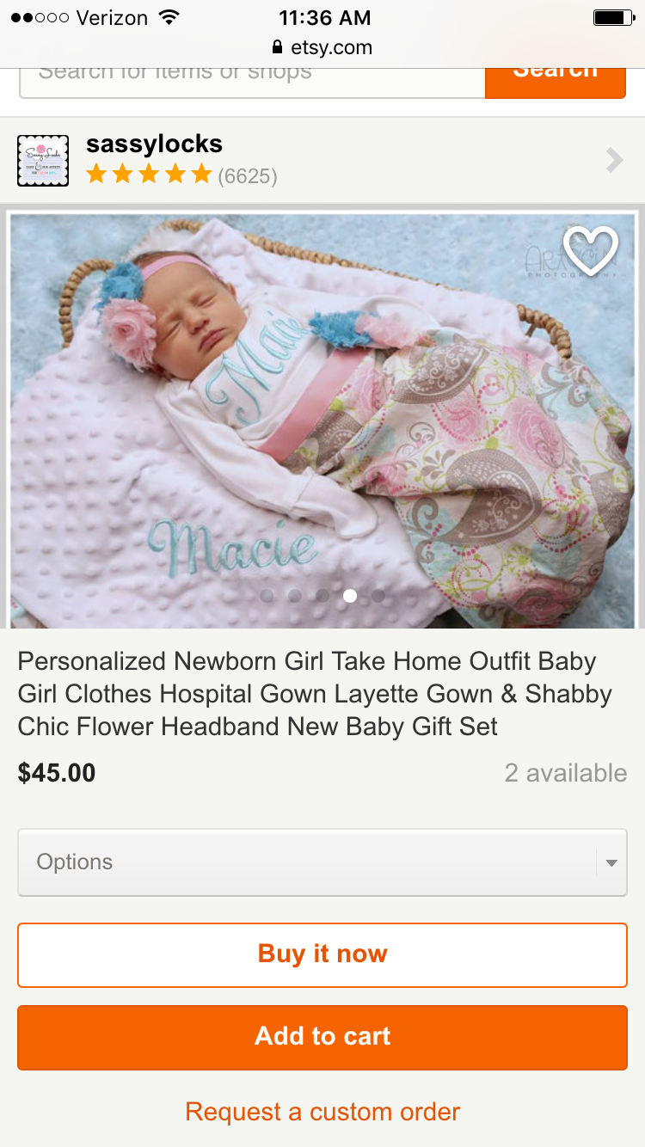
Task: Tap the Add to cart button
Action: 322,1037
